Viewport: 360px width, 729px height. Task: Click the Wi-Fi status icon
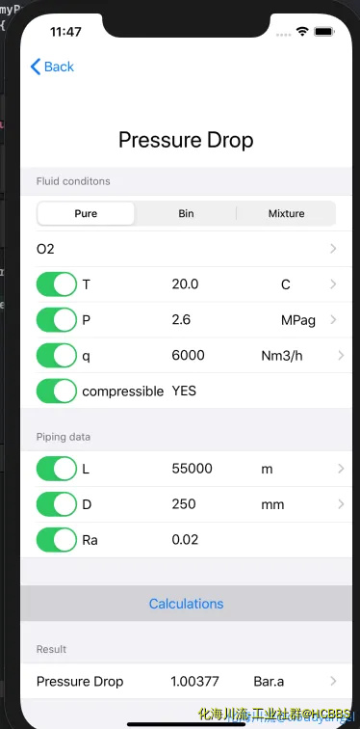pos(302,31)
